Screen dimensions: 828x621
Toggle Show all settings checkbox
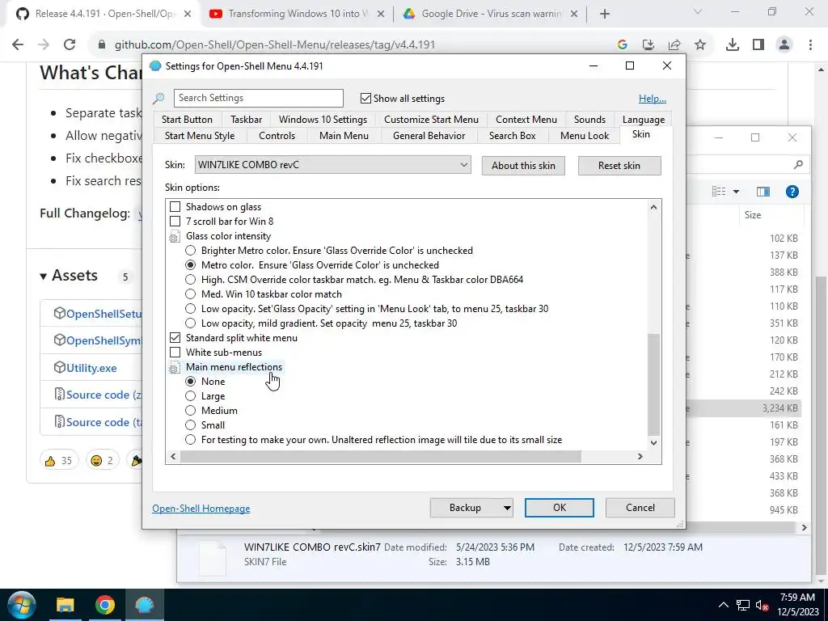click(x=365, y=98)
